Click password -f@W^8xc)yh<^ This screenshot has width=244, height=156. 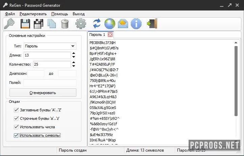[104, 129]
